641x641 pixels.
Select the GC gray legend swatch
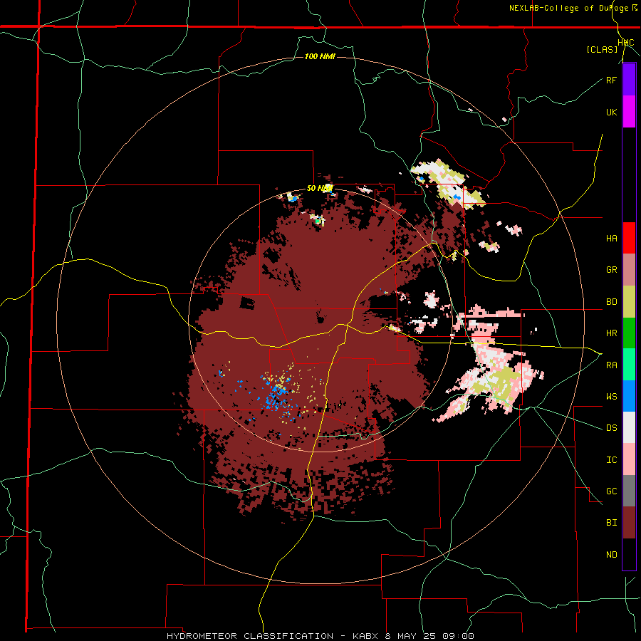629,491
